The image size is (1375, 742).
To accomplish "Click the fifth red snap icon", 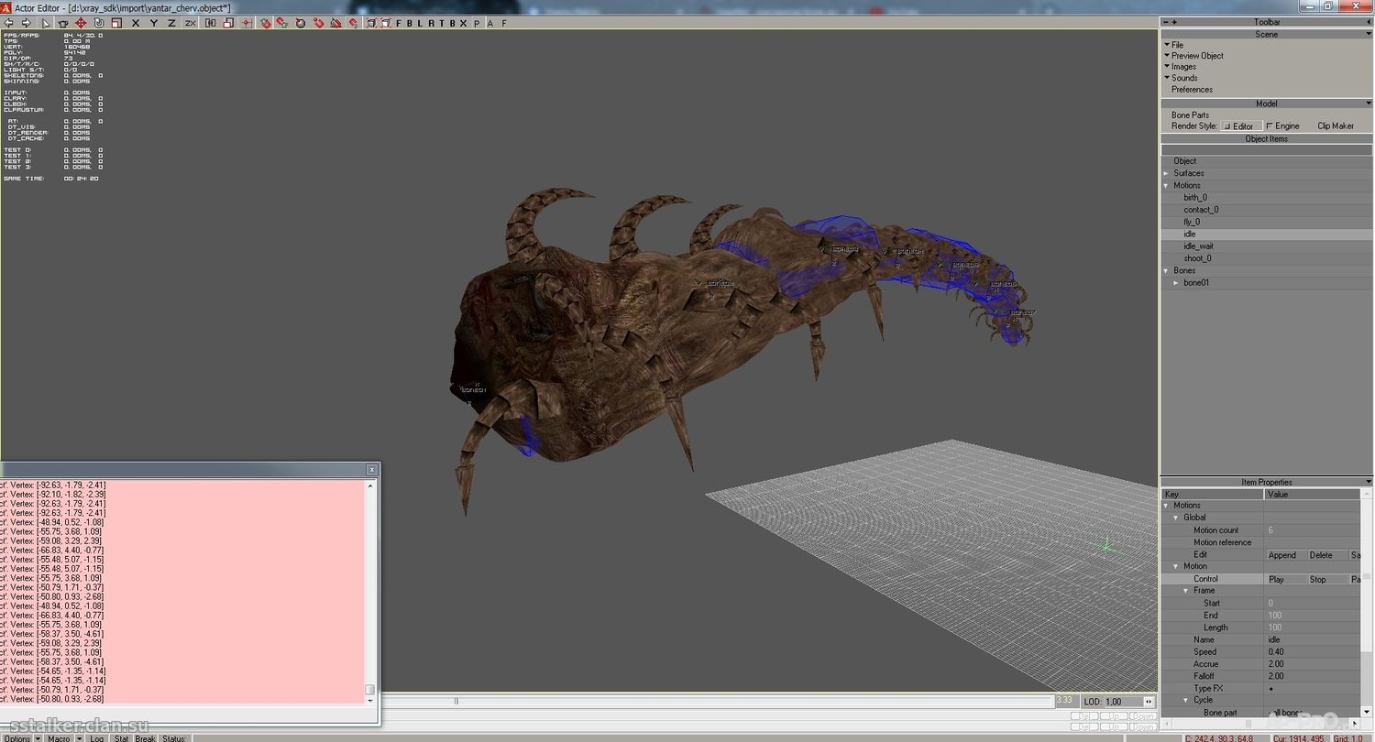I will (x=336, y=22).
